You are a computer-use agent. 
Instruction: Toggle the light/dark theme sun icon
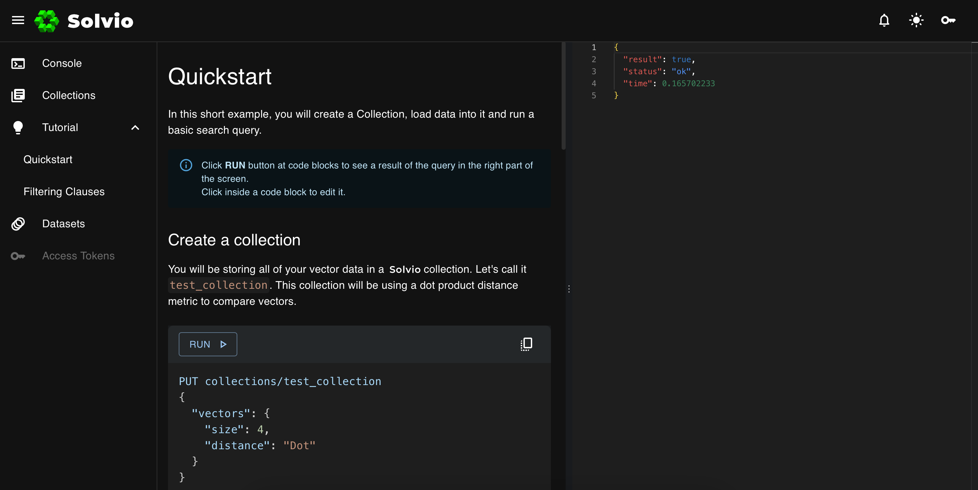pyautogui.click(x=916, y=20)
